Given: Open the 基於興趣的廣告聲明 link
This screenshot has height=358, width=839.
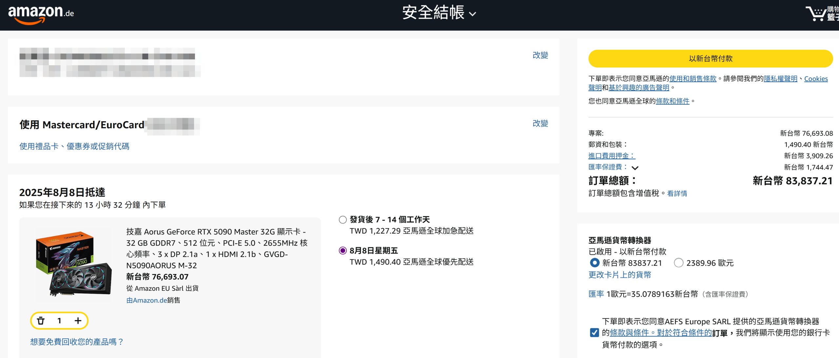Looking at the screenshot, I should 639,88.
